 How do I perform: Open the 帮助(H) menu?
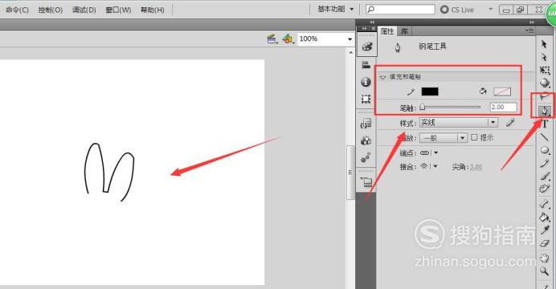coord(152,10)
